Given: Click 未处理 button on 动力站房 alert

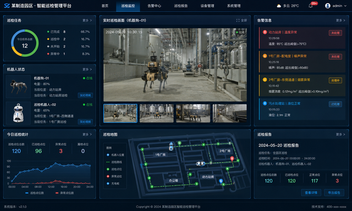Looking at the screenshot, I should pyautogui.click(x=335, y=33).
